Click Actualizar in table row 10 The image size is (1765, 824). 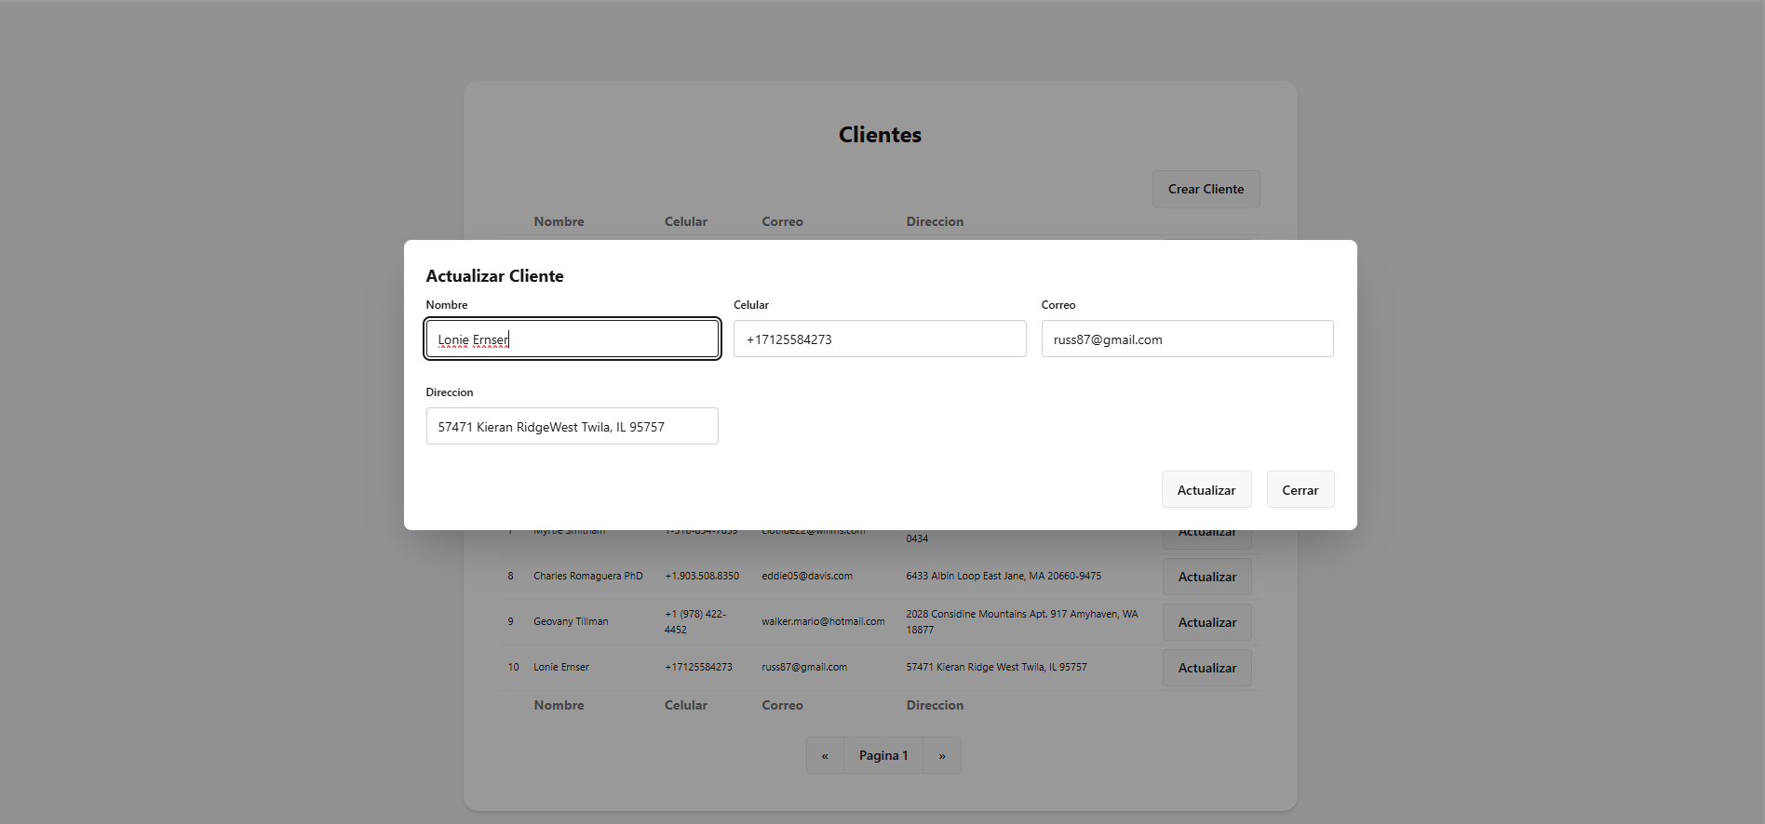pyautogui.click(x=1206, y=668)
